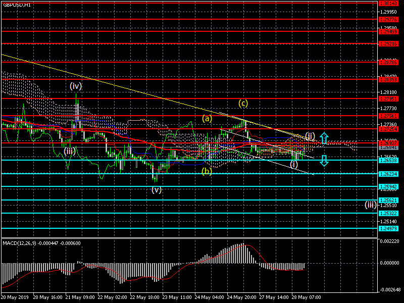
Task: Click the cyan up arrow marker
Action: [x=325, y=137]
